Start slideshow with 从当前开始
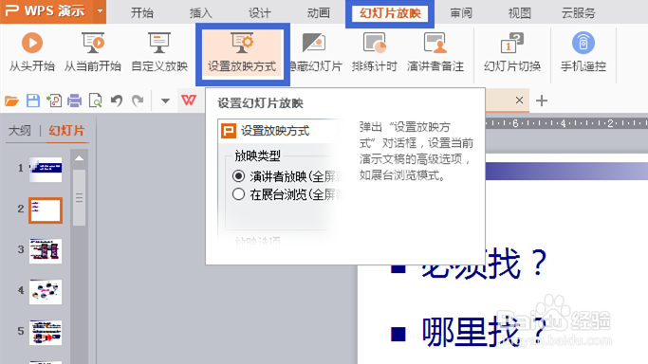Viewport: 648px width, 364px height. tap(93, 52)
